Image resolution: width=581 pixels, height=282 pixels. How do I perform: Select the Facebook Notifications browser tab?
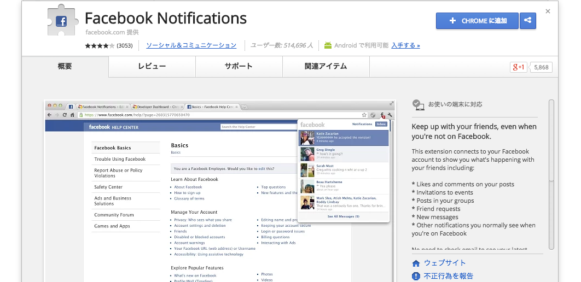(103, 107)
